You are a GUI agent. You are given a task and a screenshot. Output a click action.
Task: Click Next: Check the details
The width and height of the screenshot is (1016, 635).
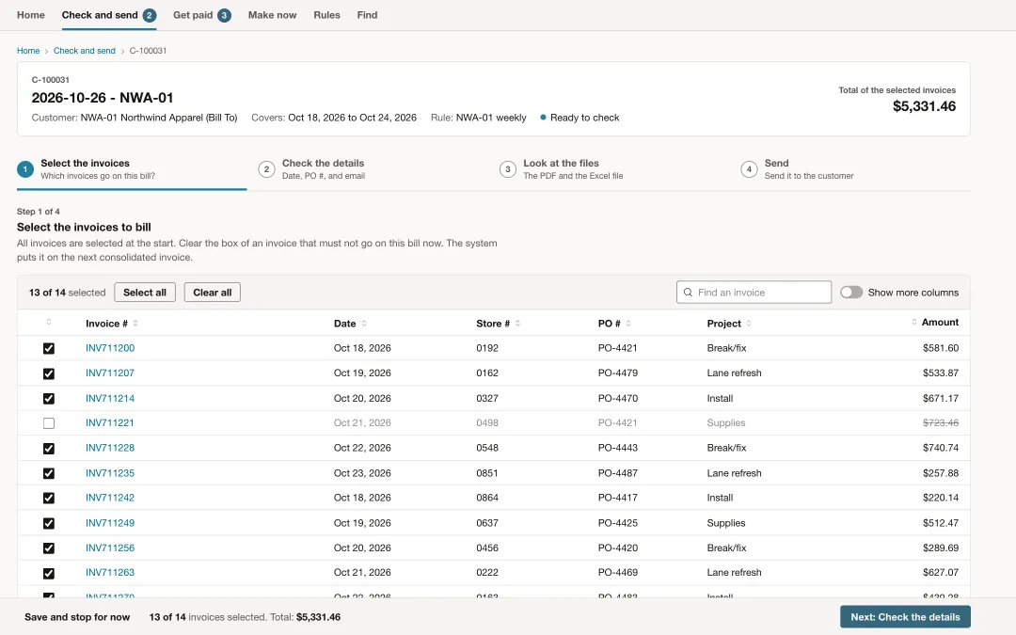pos(905,617)
